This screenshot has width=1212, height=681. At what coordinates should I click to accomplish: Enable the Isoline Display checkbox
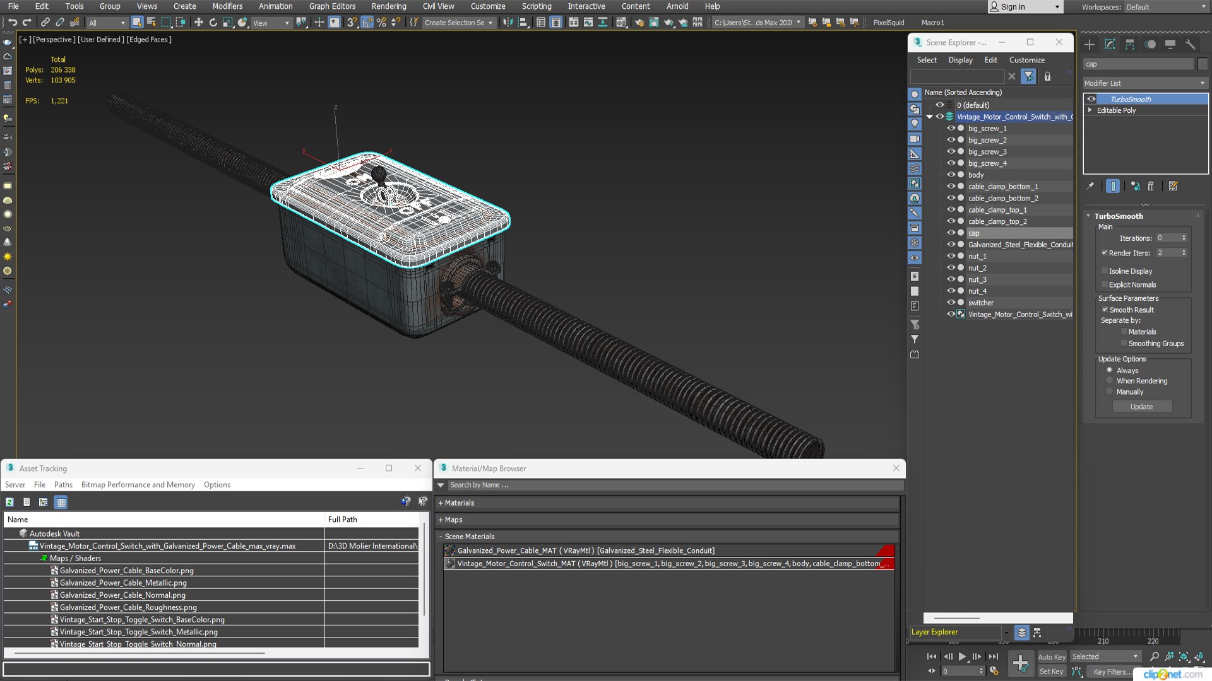[1105, 271]
